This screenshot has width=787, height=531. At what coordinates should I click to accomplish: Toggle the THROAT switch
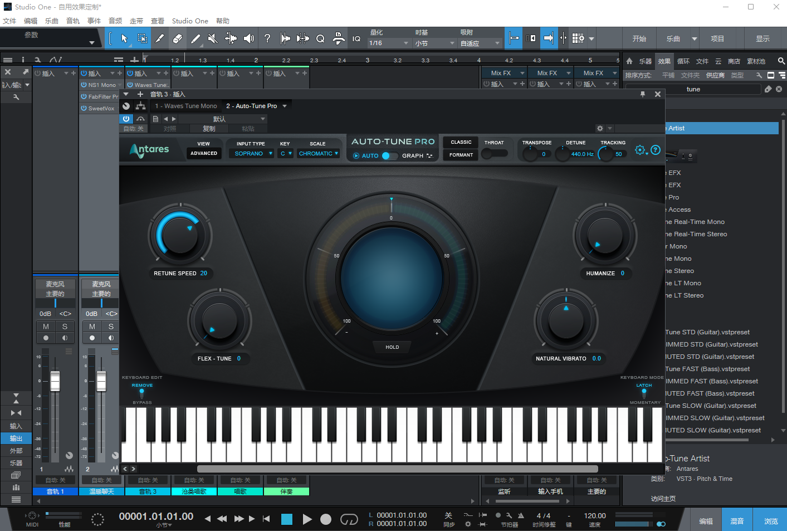494,154
